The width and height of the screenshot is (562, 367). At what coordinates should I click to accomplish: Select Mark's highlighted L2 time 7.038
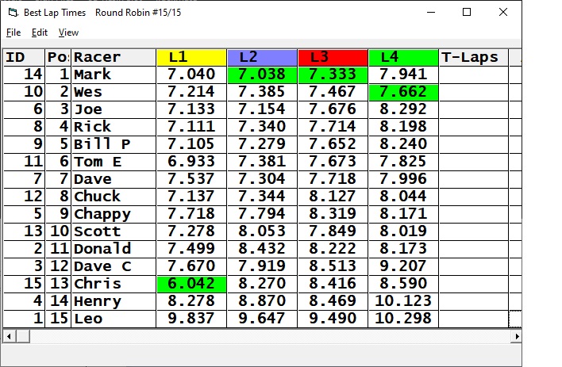(262, 75)
